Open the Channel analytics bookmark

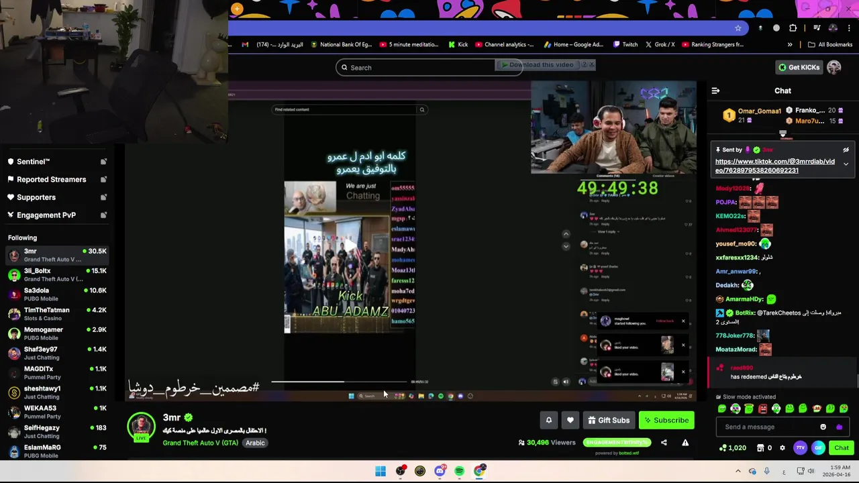point(504,45)
